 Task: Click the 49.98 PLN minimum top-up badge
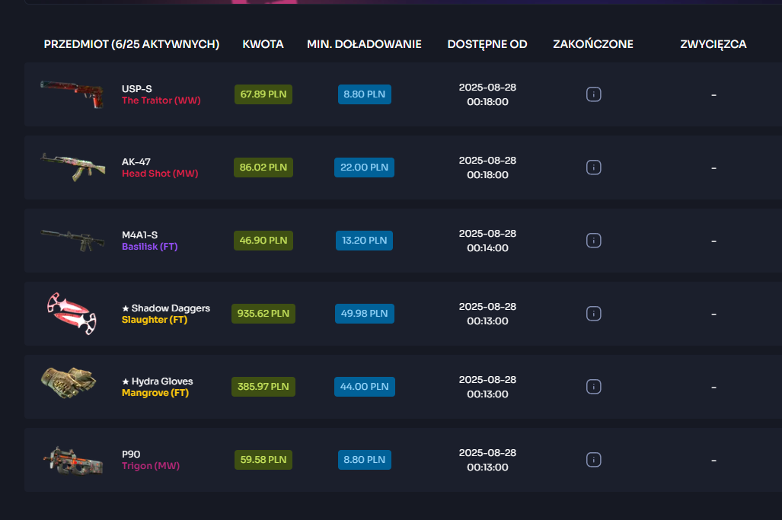click(x=365, y=314)
